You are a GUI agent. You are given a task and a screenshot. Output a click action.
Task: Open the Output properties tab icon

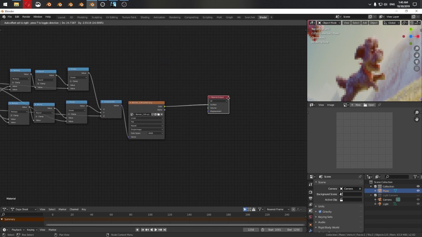[x=311, y=198]
